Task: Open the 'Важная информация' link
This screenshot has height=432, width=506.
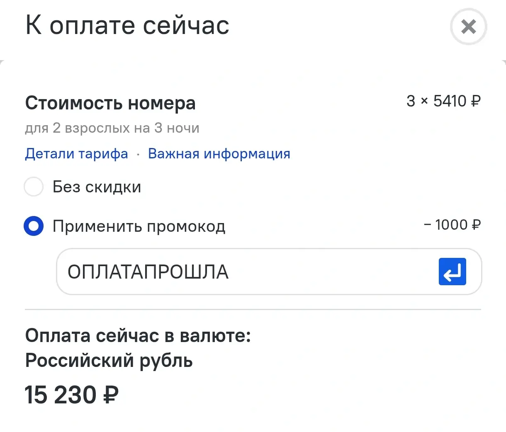Action: pyautogui.click(x=219, y=154)
